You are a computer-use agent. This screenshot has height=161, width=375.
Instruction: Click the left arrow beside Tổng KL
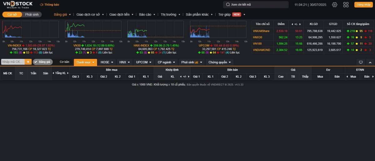pyautogui.click(x=54, y=73)
